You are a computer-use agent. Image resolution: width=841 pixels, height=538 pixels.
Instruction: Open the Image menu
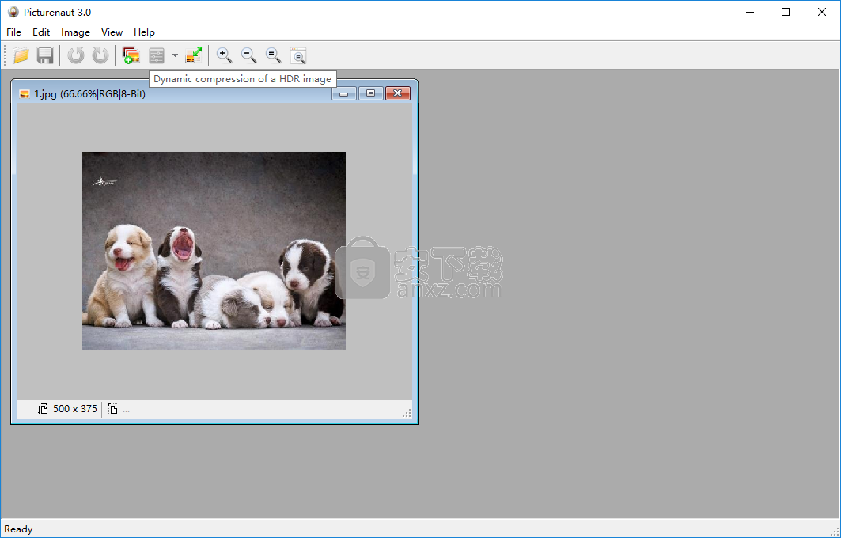tap(76, 32)
